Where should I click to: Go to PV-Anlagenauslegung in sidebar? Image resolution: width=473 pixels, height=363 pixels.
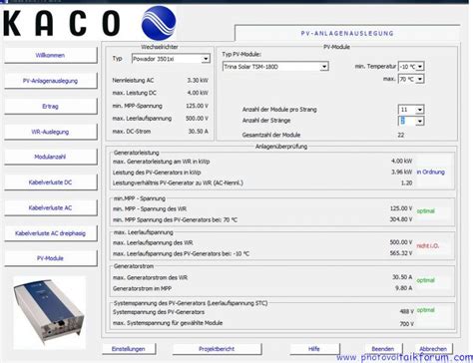(51, 81)
